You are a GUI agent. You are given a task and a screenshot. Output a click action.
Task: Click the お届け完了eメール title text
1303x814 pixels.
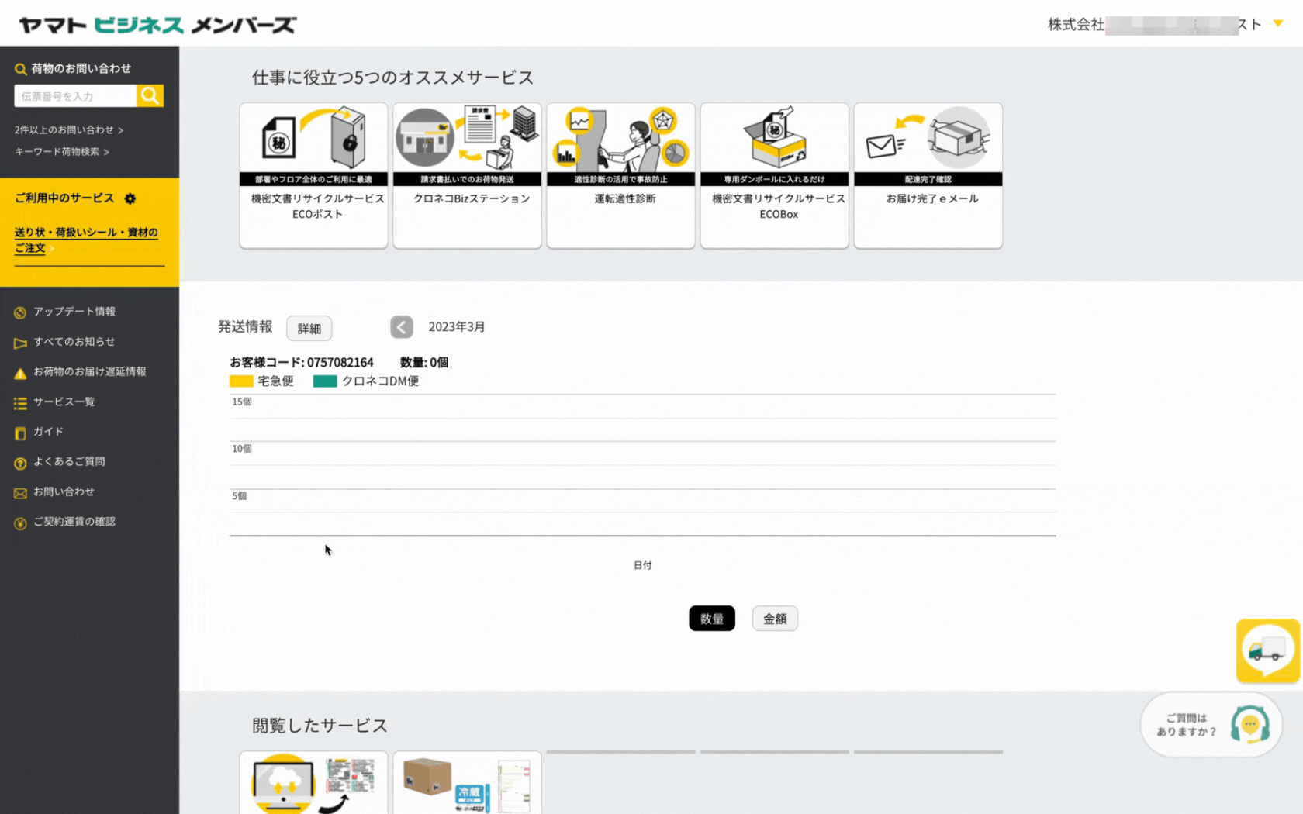tap(932, 199)
